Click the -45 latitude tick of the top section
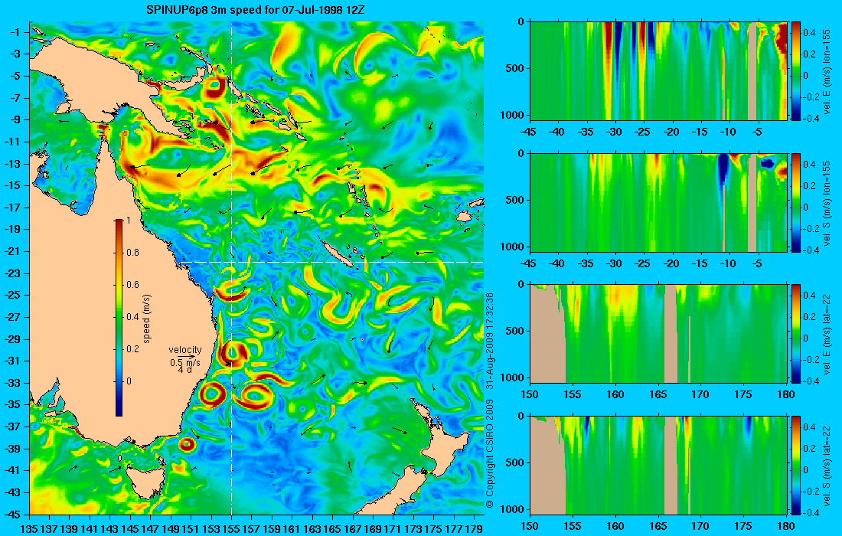The width and height of the screenshot is (842, 536). (x=529, y=132)
